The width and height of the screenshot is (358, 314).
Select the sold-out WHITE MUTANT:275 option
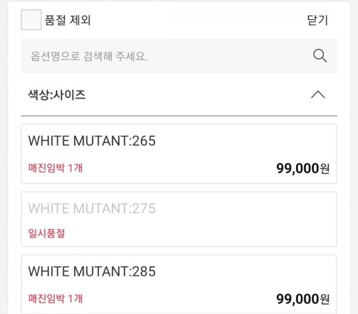[x=179, y=220]
